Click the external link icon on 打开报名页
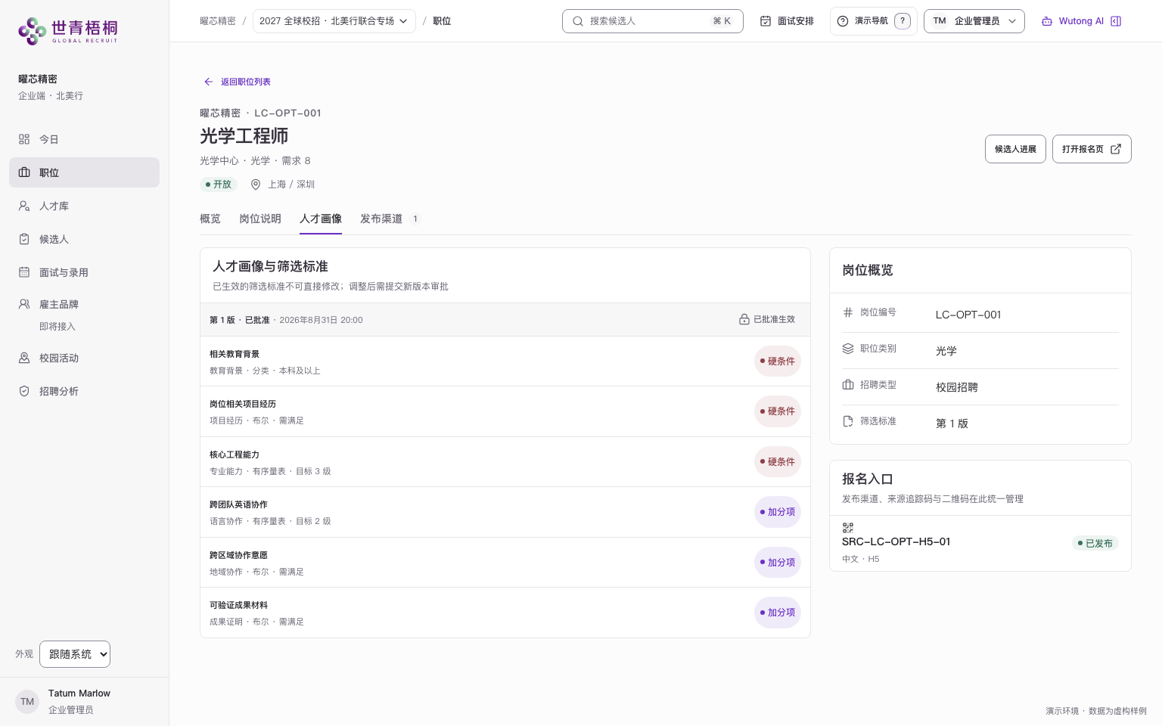This screenshot has height=726, width=1162. 1116,149
